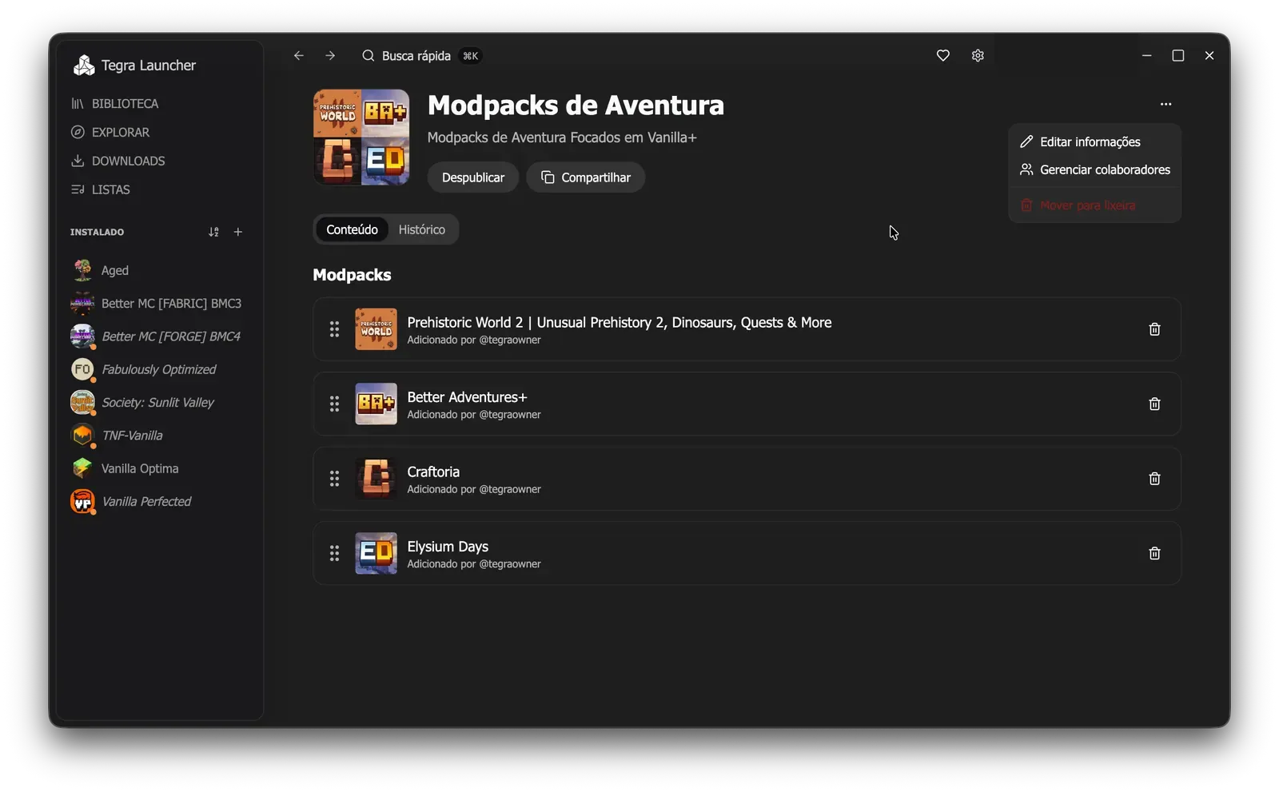Click 'Modpacks de Aventura Focados em Vanilla+' subtitle
The height and width of the screenshot is (792, 1279).
click(562, 138)
